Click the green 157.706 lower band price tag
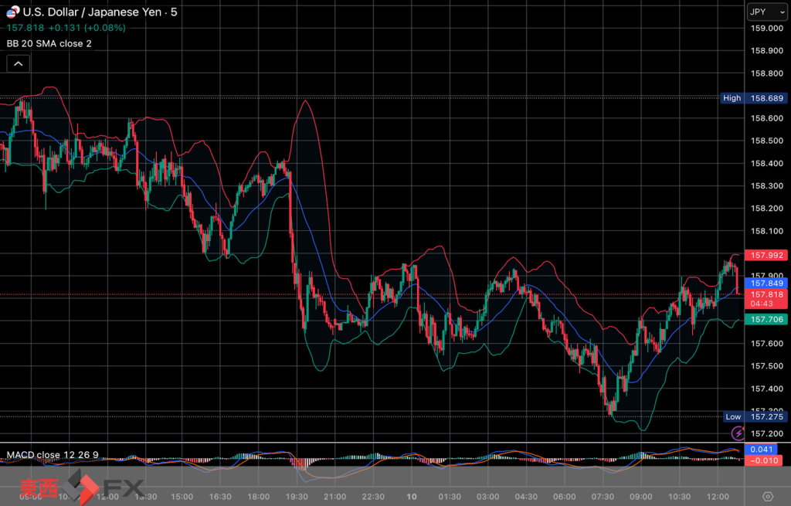791x506 pixels. (764, 320)
